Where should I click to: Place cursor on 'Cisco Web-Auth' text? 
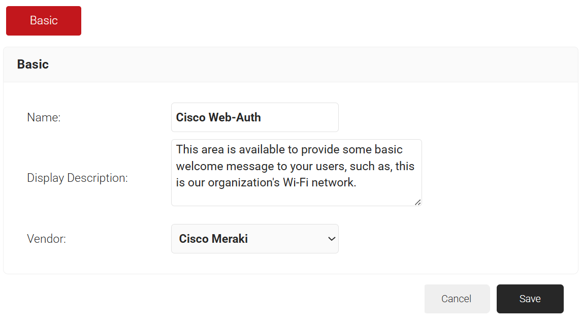(218, 117)
